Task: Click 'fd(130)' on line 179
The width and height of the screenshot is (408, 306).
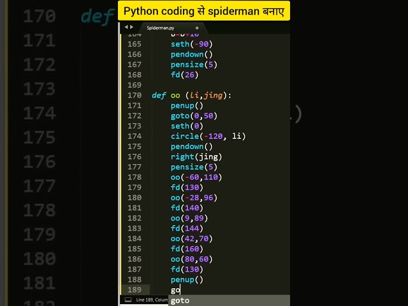Action: 187,187
